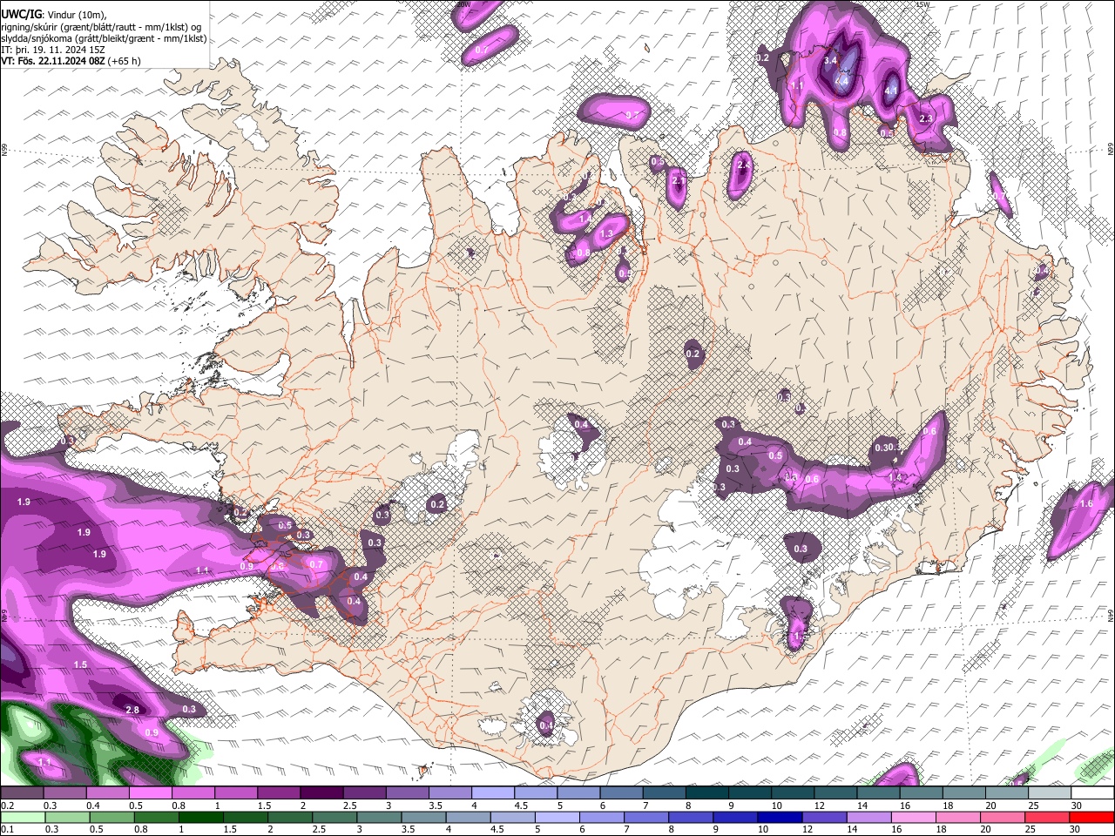Viewport: 1115px width, 836px height.
Task: Click the 'IT: þri. 19. 11. 2024 15Z' line
Action: click(53, 50)
